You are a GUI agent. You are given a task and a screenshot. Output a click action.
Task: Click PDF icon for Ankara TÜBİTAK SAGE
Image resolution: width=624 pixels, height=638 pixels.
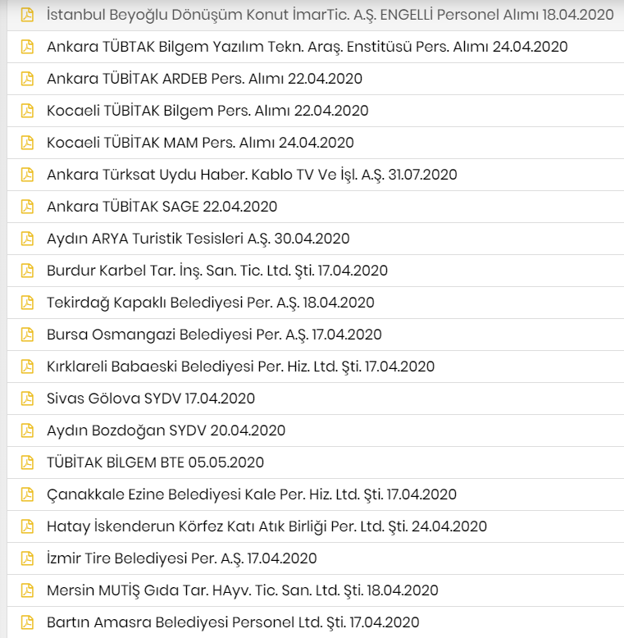[x=27, y=207]
